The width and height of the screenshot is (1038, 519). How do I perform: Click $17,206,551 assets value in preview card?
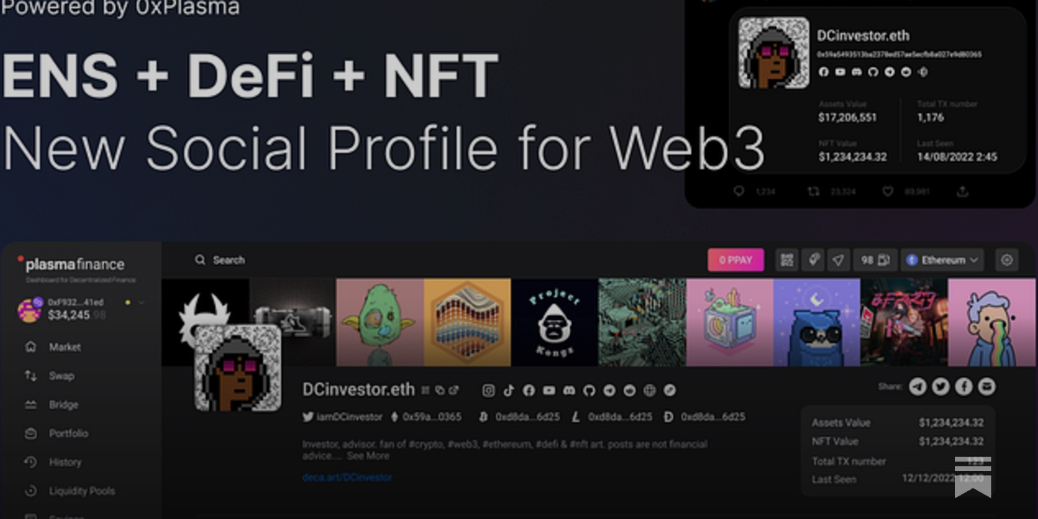coord(847,117)
